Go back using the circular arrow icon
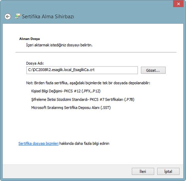This screenshot has height=181, width=186. (x=8, y=17)
